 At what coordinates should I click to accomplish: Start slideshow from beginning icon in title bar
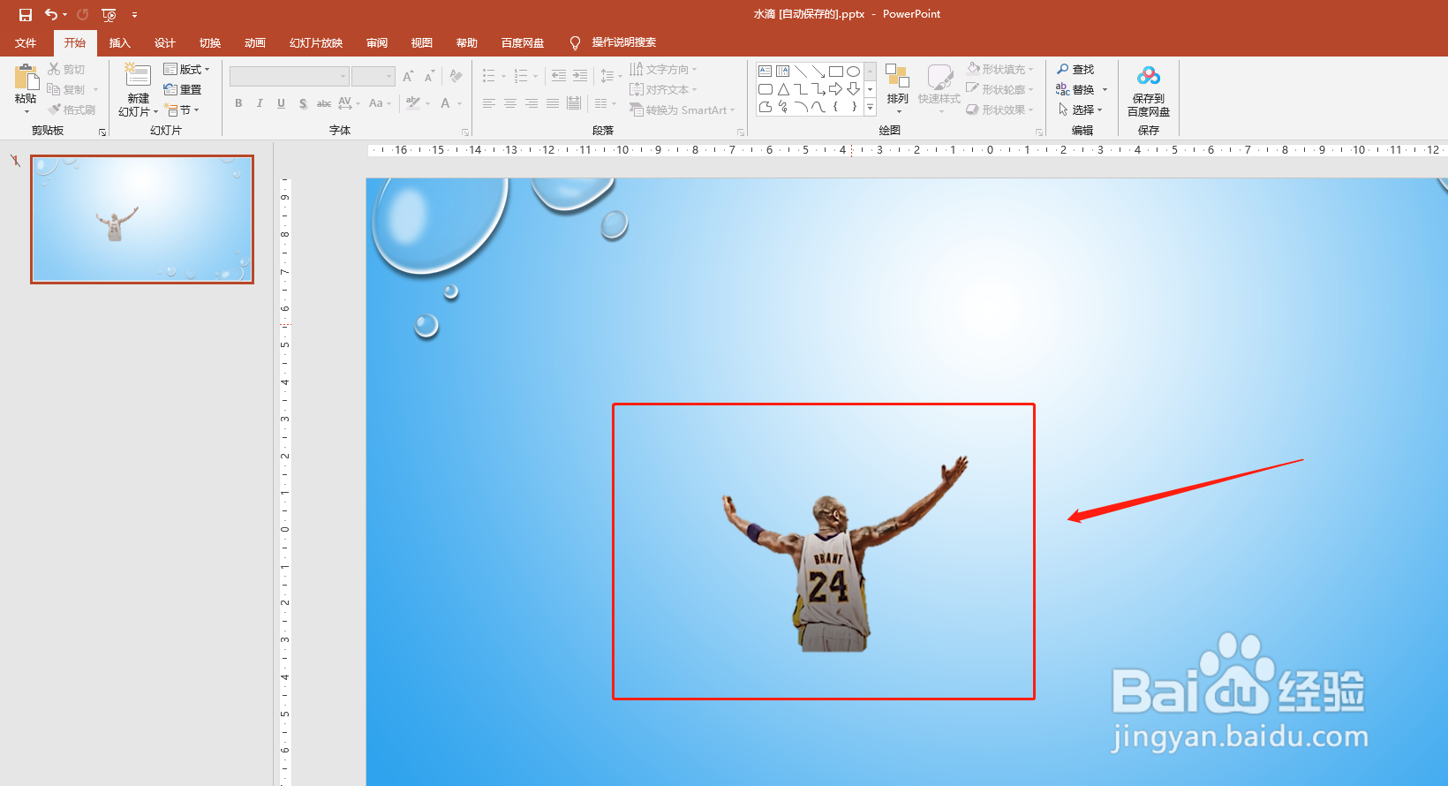coord(109,15)
